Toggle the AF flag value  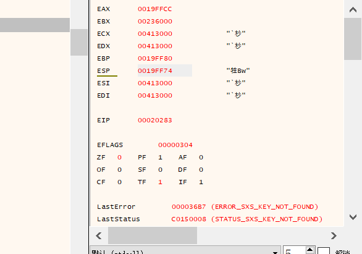[x=201, y=158]
